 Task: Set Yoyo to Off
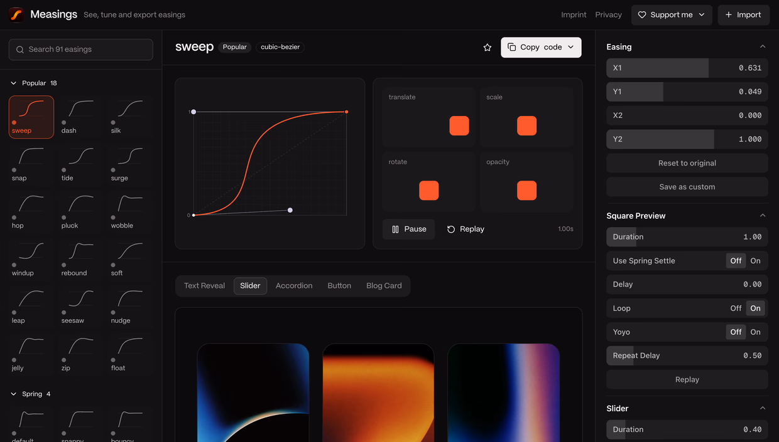[x=736, y=332]
